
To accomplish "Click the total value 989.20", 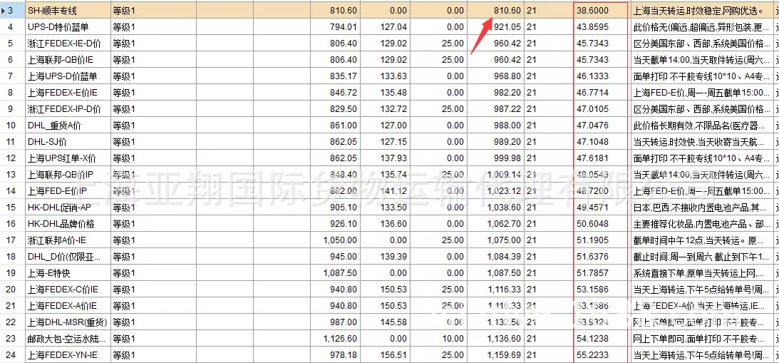I will click(x=507, y=142).
